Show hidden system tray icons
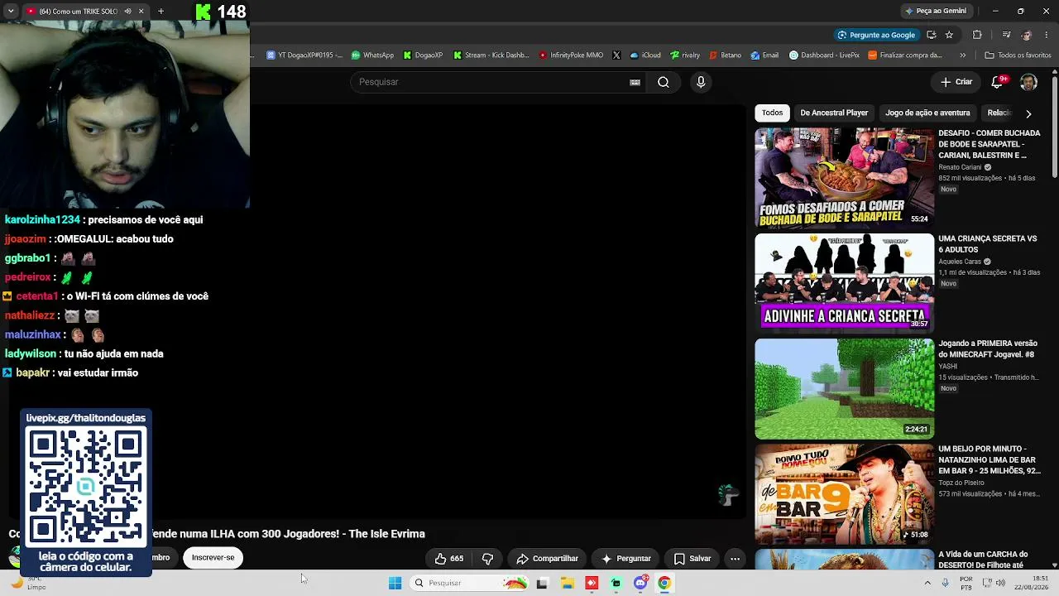The width and height of the screenshot is (1059, 596). tap(927, 583)
